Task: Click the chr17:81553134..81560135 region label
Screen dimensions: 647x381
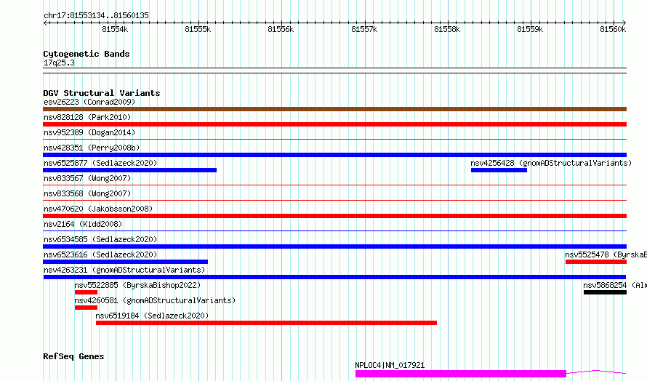Action: [x=96, y=16]
